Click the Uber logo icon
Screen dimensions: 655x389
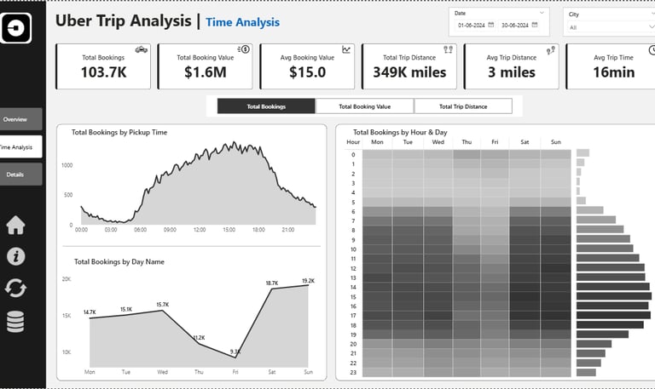(x=15, y=28)
